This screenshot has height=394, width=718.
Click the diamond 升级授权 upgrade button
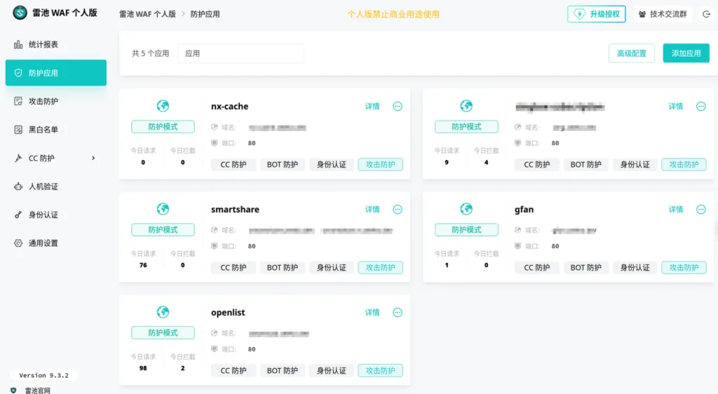[596, 14]
